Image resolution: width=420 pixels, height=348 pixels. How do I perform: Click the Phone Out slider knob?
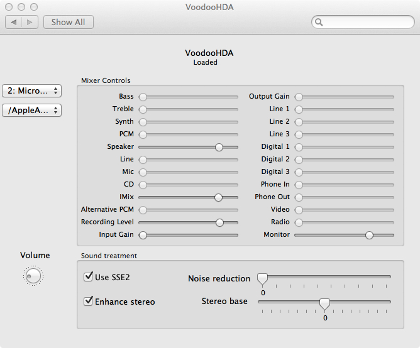(299, 198)
